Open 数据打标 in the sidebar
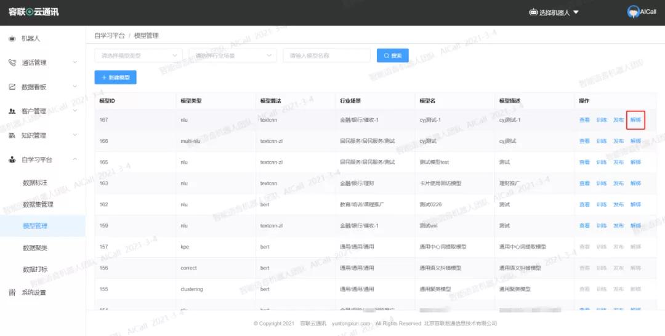665x336 pixels. point(35,270)
